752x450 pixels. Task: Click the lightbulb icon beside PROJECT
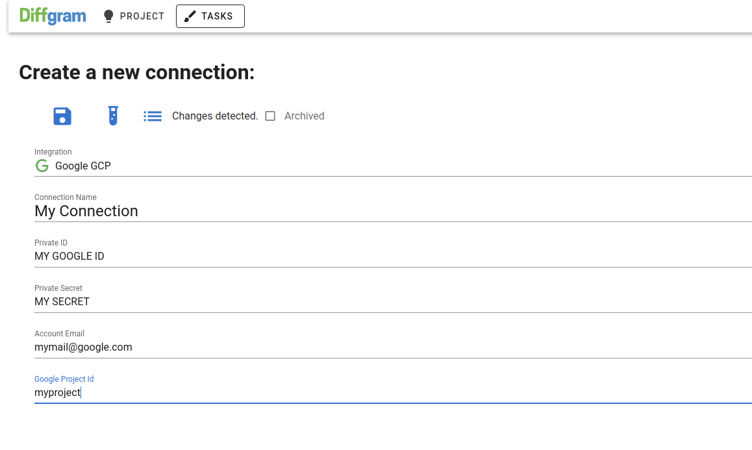[108, 16]
